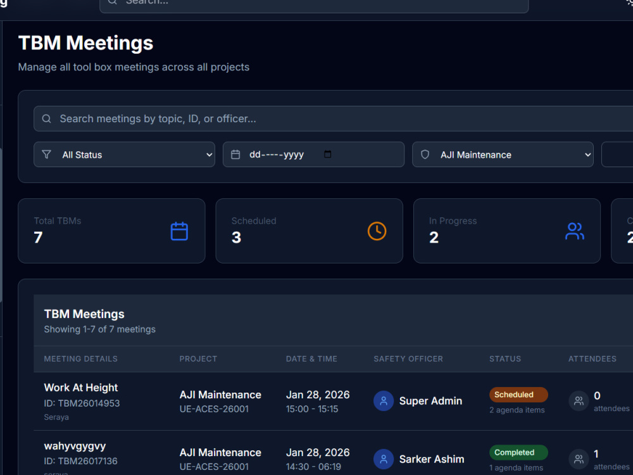Click meeting ID TBM26017136
Image resolution: width=633 pixels, height=475 pixels.
81,461
